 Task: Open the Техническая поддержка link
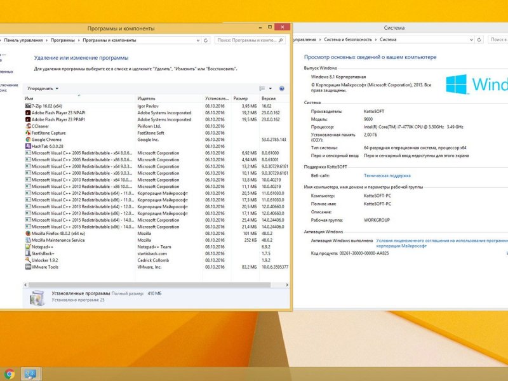coord(387,176)
